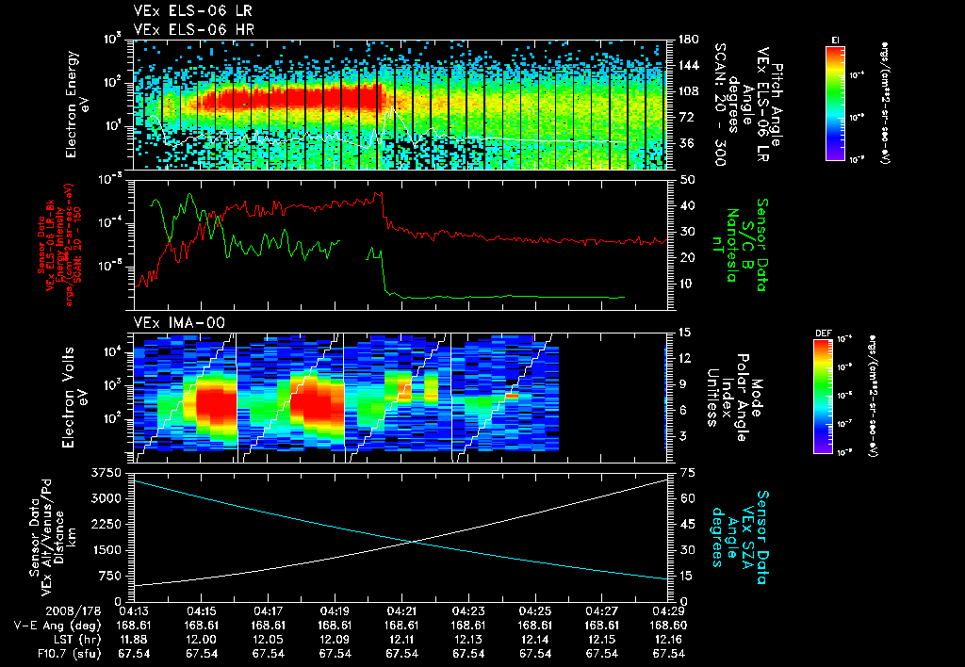Click the LST value 11.88
Image resolution: width=965 pixels, height=667 pixels.
(134, 640)
